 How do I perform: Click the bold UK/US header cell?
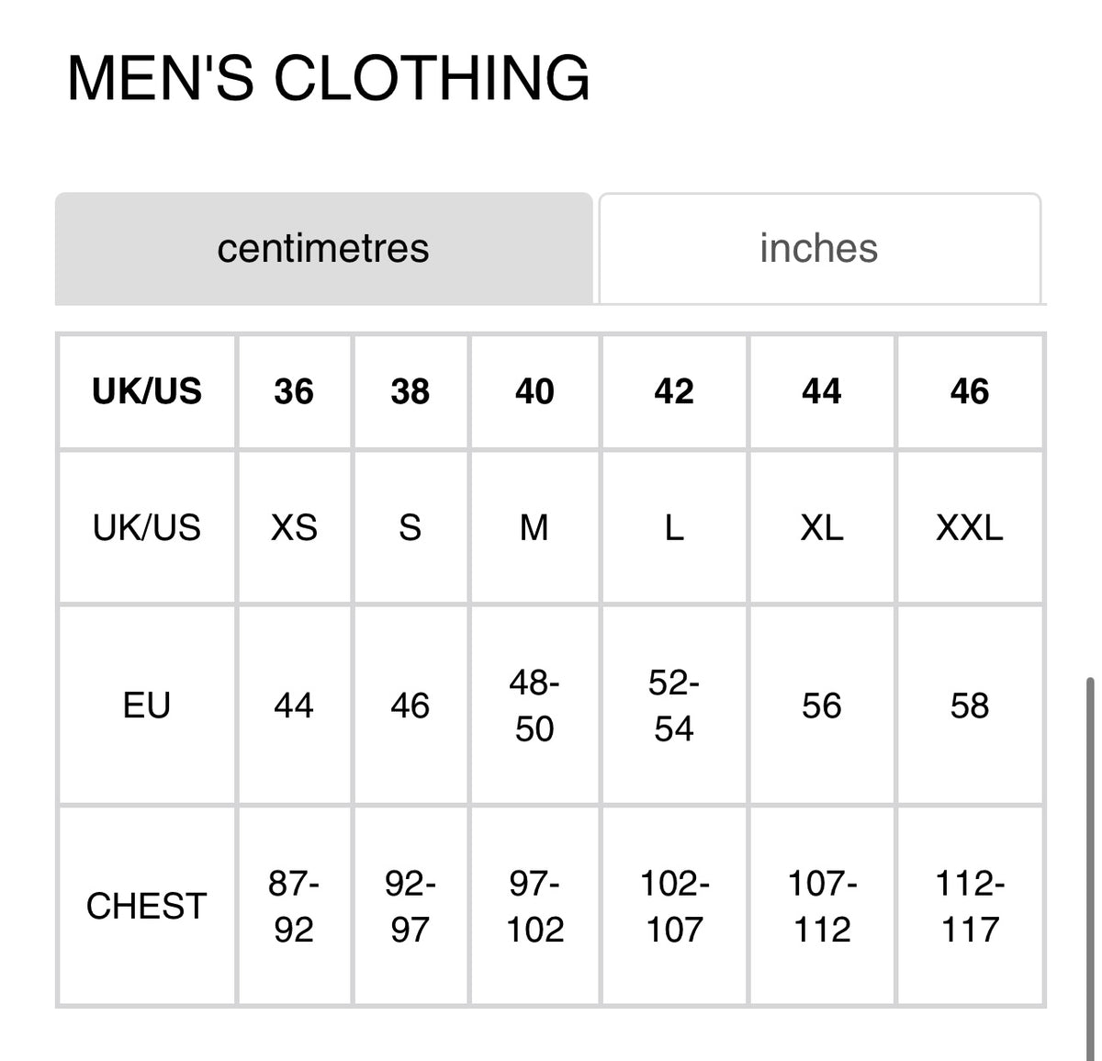(147, 392)
